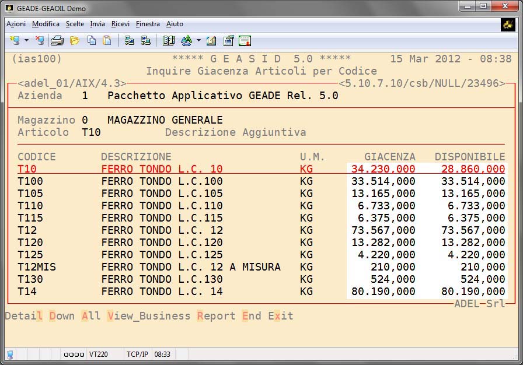Open the Finestra menu
This screenshot has height=365, width=523.
pos(148,24)
